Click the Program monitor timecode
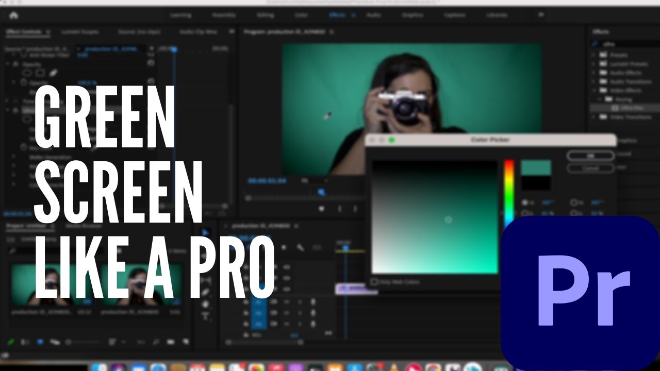This screenshot has height=371, width=660. click(267, 181)
